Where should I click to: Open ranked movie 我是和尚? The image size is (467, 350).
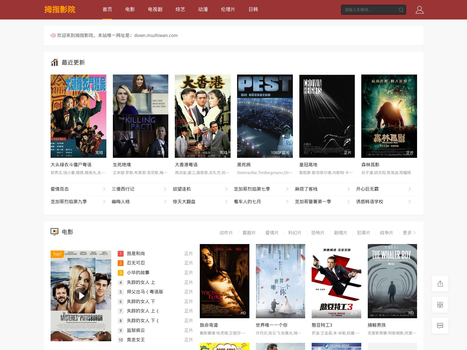[136, 253]
